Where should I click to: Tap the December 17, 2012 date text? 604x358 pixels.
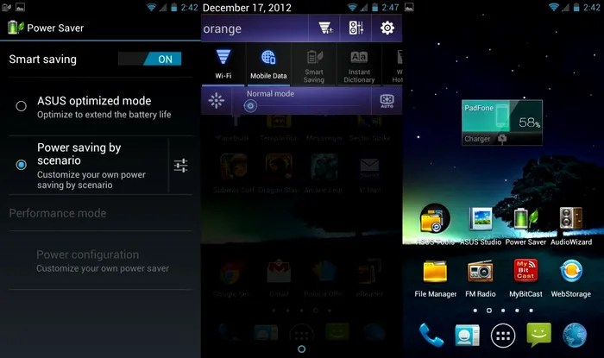tap(247, 8)
